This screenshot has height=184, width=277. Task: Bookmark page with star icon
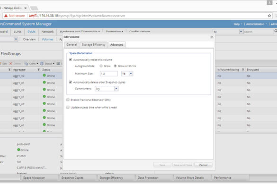coord(269,16)
